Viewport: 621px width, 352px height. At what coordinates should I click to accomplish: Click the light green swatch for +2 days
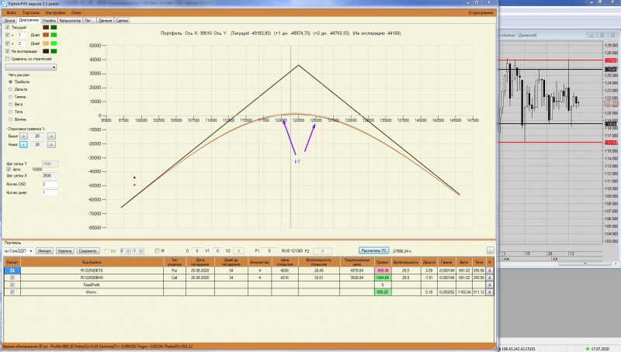(54, 43)
